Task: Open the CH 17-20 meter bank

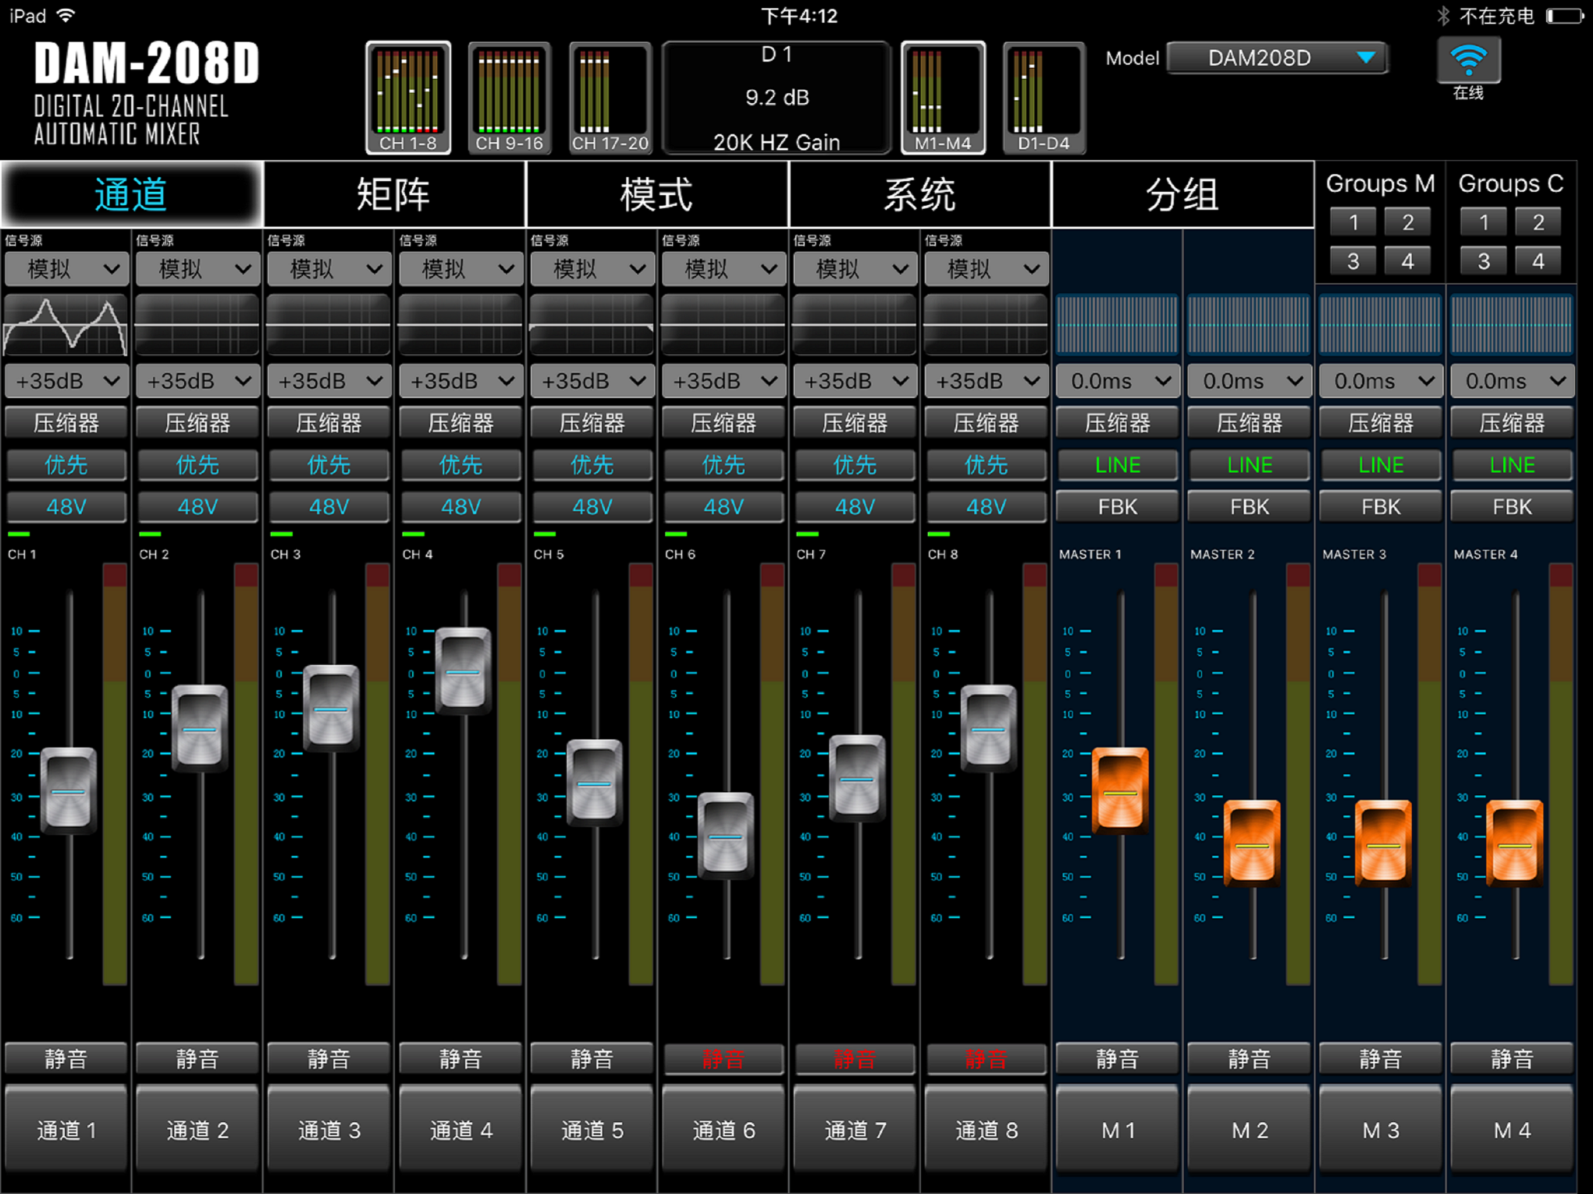Action: pos(610,98)
